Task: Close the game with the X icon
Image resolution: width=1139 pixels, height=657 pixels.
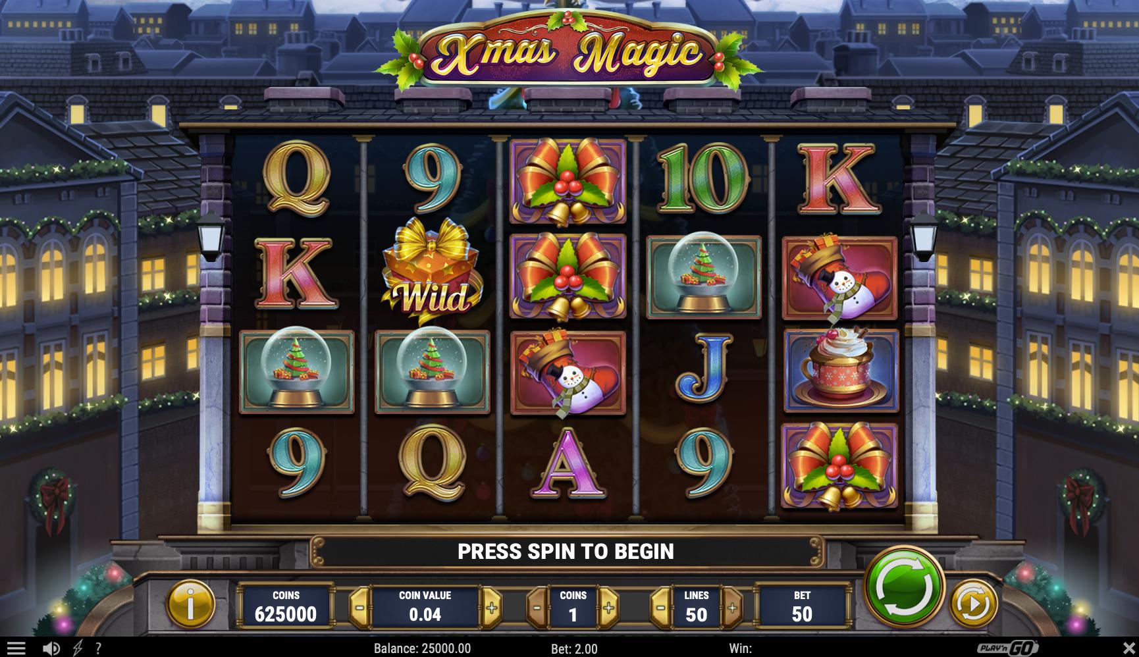Action: [1128, 648]
